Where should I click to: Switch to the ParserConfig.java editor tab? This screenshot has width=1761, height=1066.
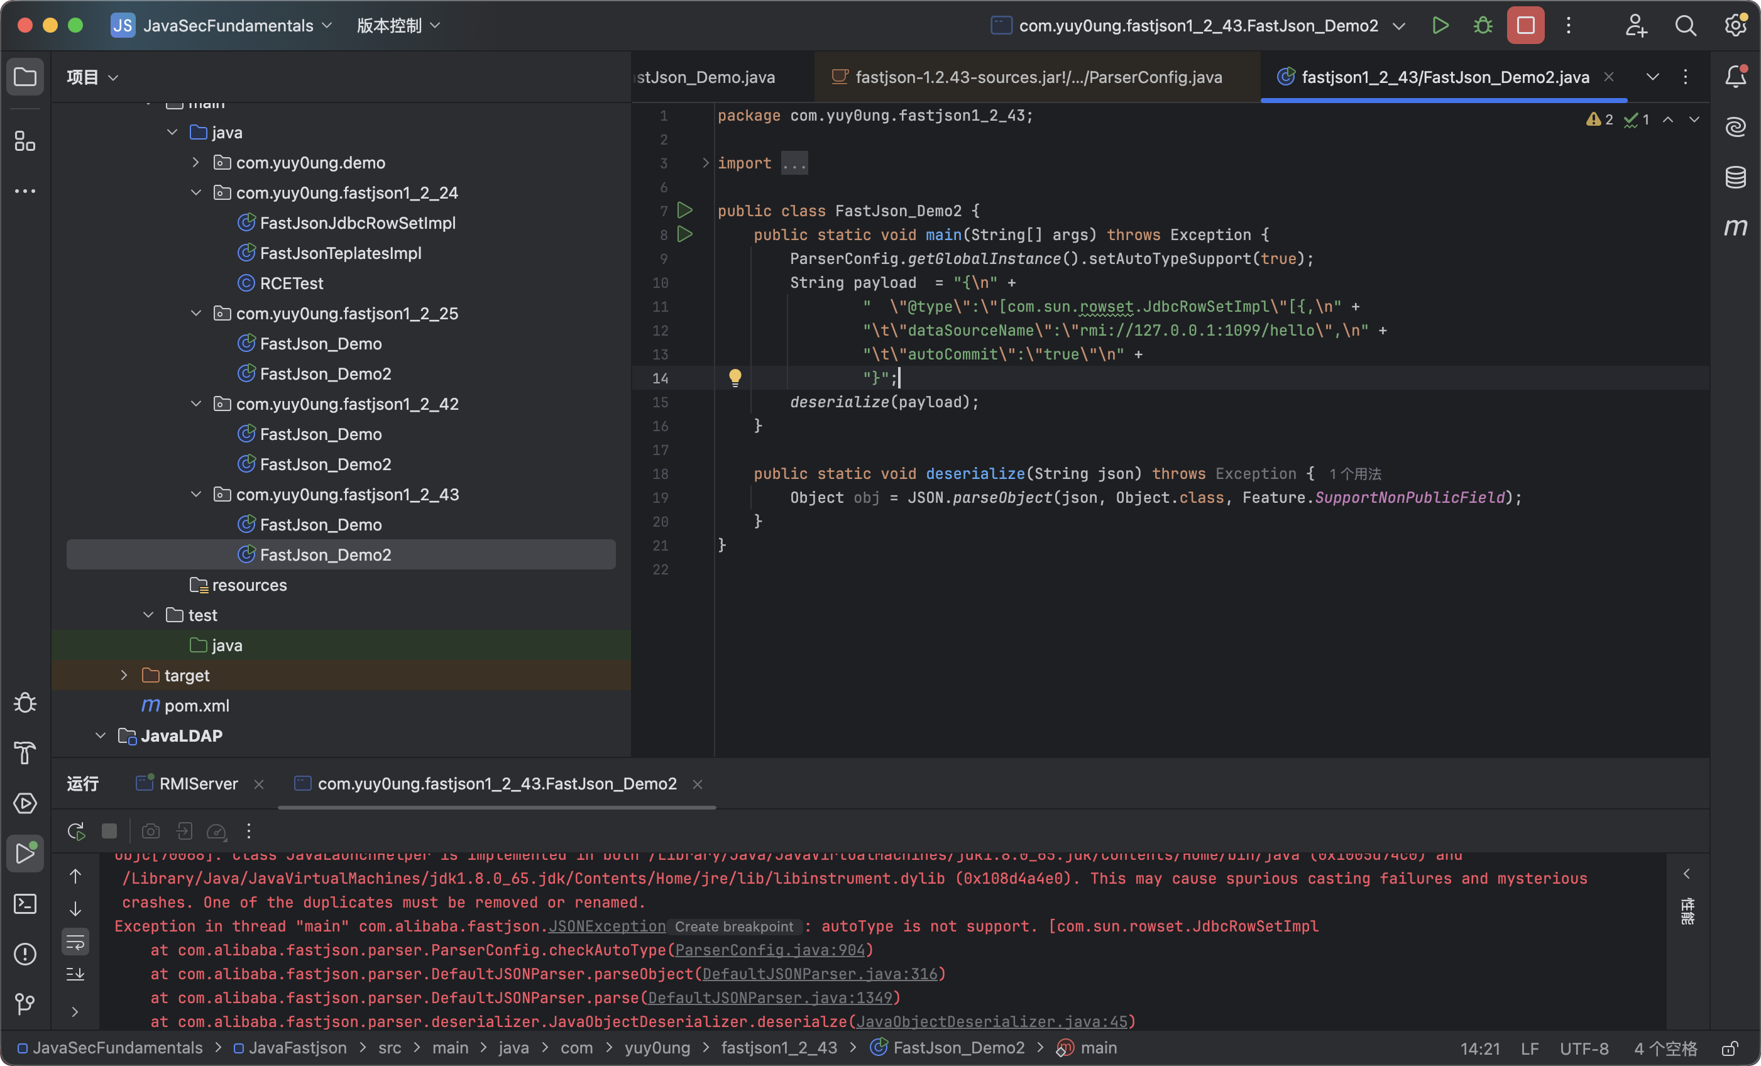(x=1037, y=77)
